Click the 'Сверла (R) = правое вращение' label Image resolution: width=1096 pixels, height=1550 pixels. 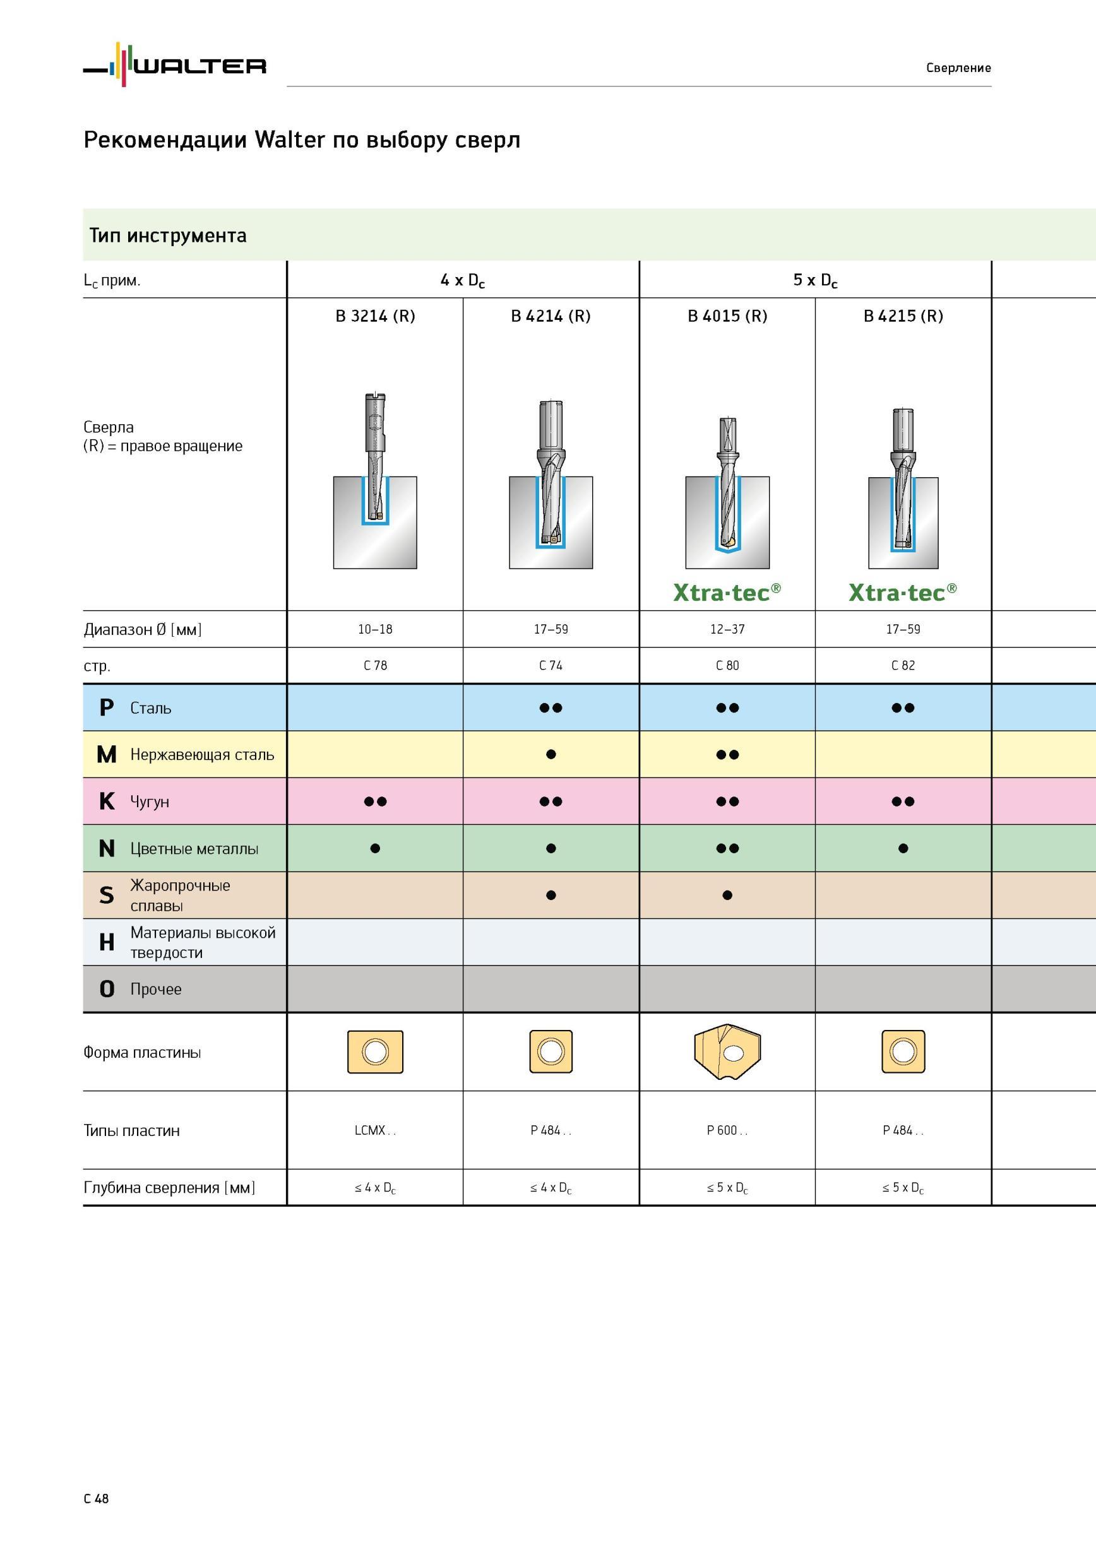(x=163, y=436)
